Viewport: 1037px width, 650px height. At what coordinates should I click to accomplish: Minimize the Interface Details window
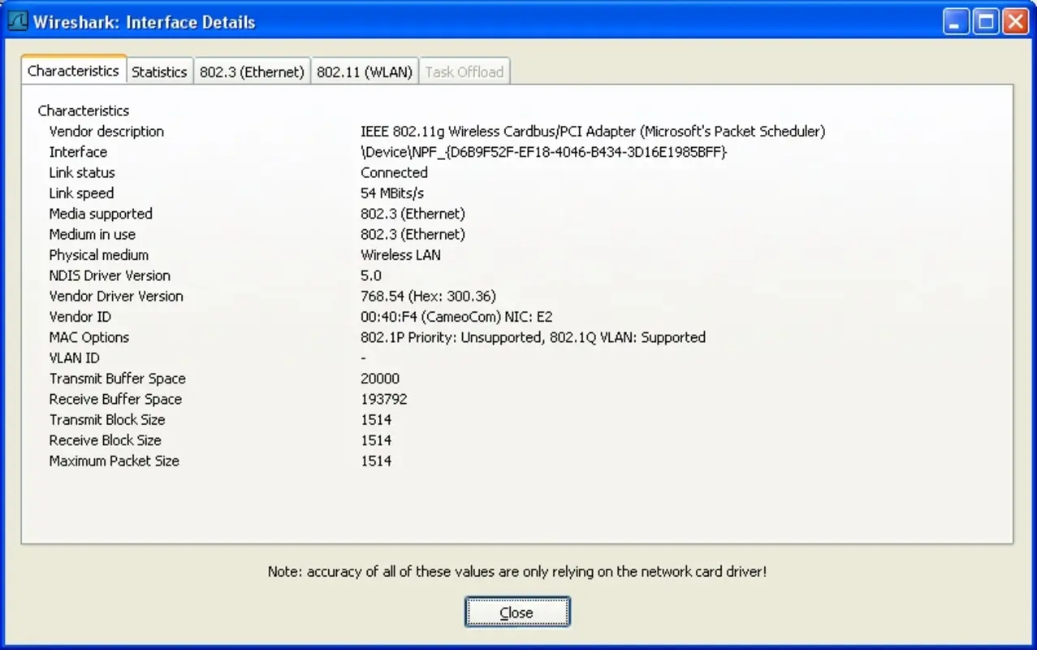coord(955,21)
